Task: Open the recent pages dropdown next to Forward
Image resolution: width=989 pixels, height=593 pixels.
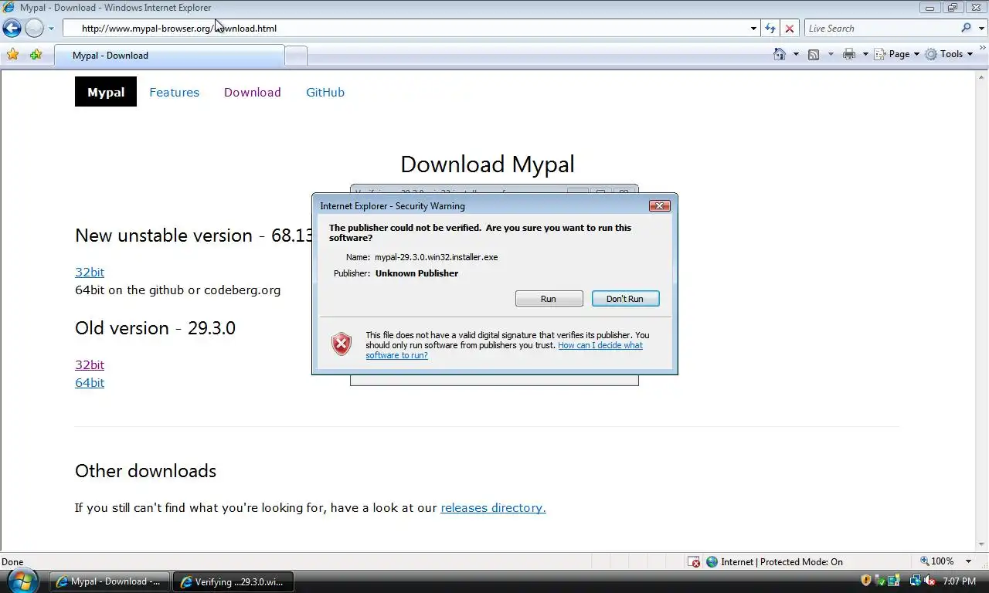Action: pos(51,29)
